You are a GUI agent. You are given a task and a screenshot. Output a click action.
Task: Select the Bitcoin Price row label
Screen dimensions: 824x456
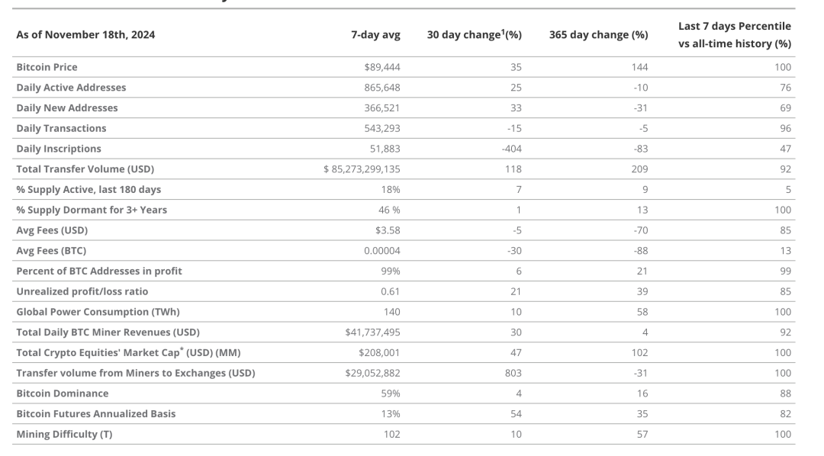coord(47,67)
